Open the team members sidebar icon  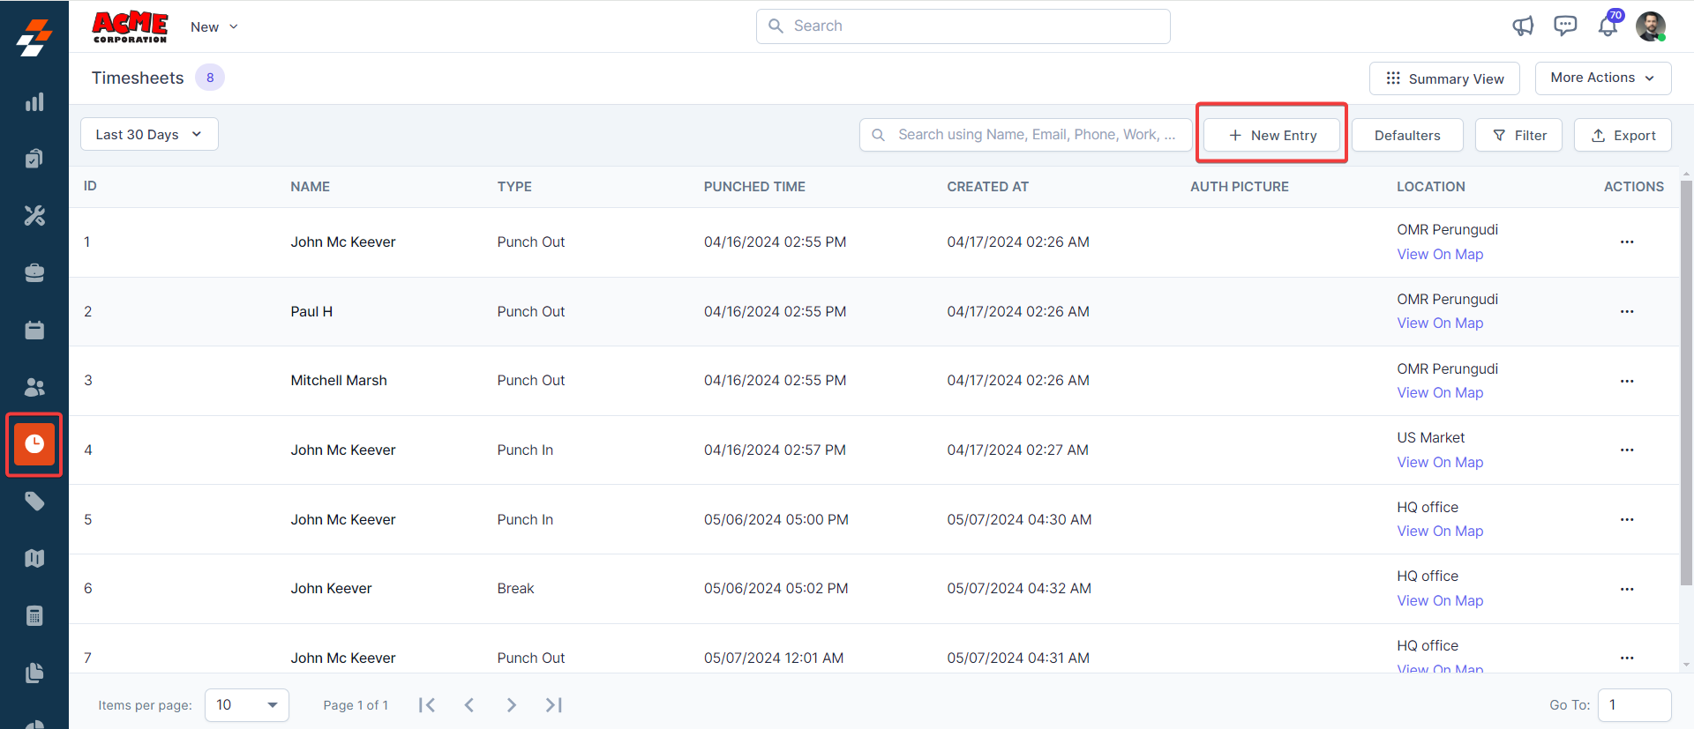point(34,387)
